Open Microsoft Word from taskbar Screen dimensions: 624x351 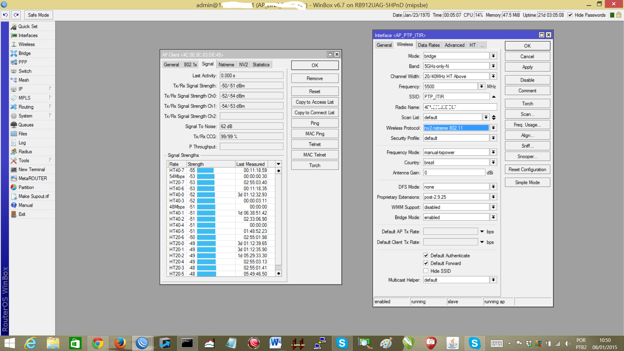(275, 343)
